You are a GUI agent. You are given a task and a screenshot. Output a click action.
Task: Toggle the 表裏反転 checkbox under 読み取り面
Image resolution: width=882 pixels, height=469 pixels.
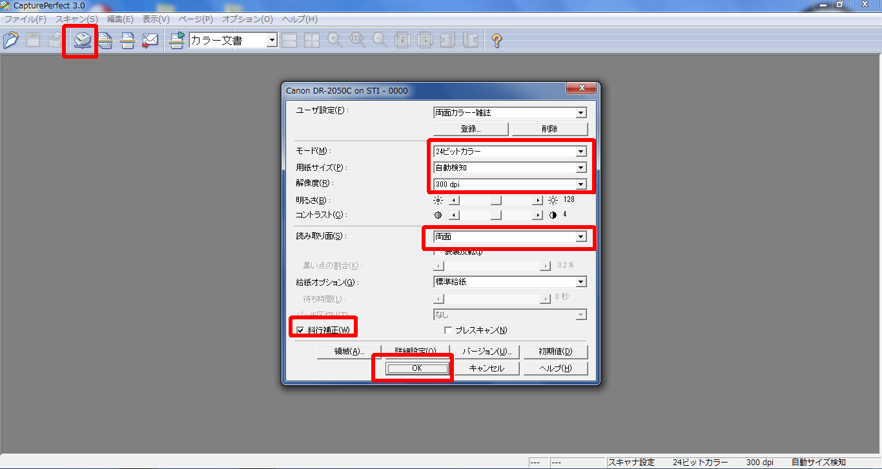point(438,252)
